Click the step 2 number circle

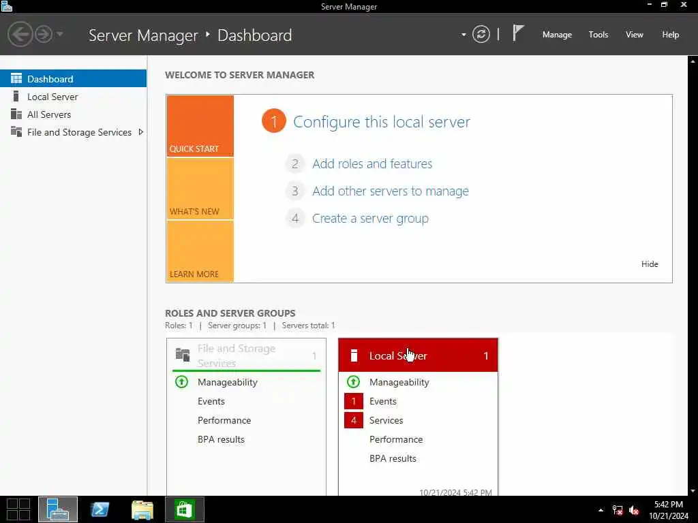point(294,163)
